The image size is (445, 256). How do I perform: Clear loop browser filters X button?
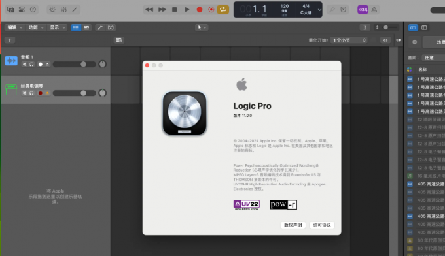pyautogui.click(x=415, y=42)
